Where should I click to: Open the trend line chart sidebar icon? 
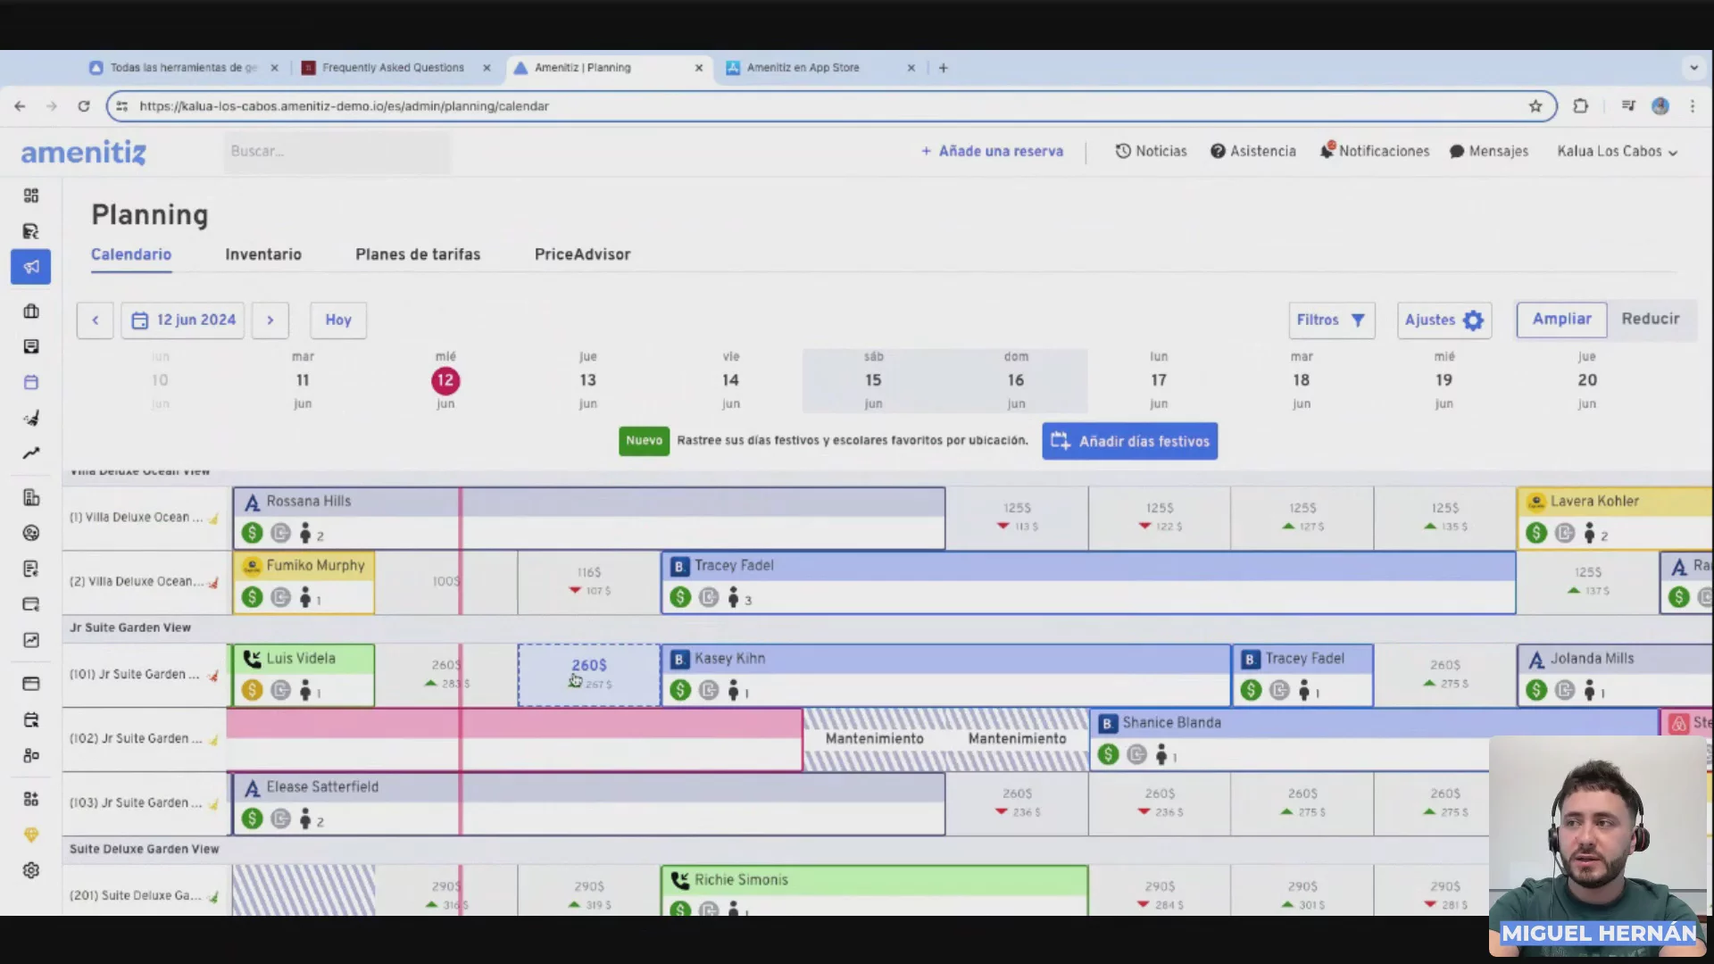click(x=31, y=453)
